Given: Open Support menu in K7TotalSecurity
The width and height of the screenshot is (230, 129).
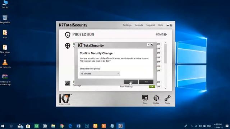Looking at the screenshot, I should point(151,25).
